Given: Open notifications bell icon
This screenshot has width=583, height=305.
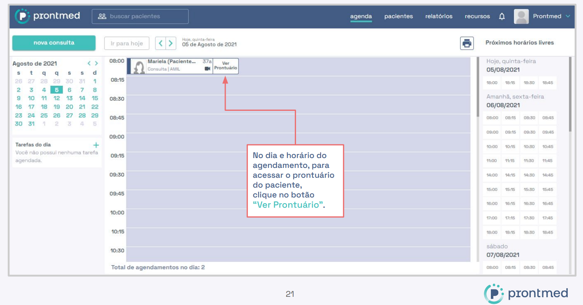Looking at the screenshot, I should pyautogui.click(x=502, y=16).
